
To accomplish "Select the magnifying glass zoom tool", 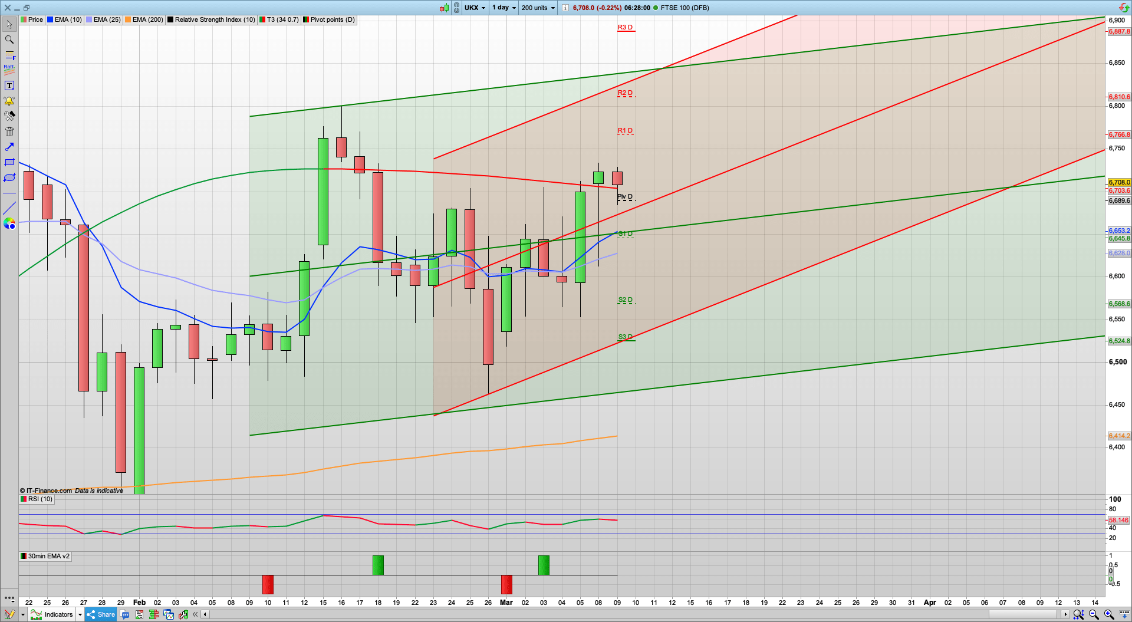I will click(x=9, y=40).
